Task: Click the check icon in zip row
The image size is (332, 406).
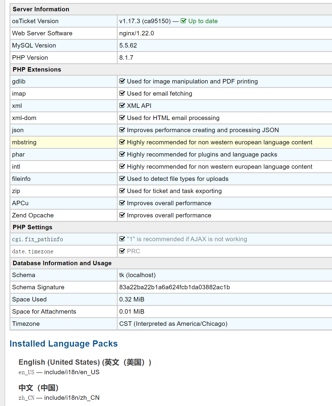Action: (x=122, y=191)
